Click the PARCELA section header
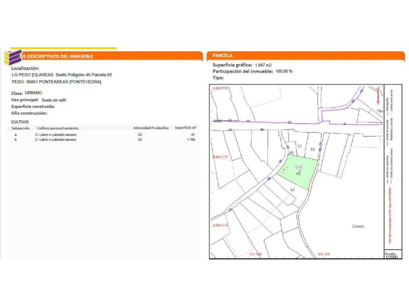The height and width of the screenshot is (307, 409). [x=223, y=56]
